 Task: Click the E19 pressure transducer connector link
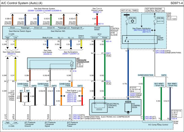pyautogui.click(x=75, y=71)
